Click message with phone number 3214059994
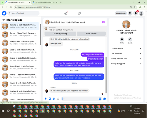 pyautogui.click(x=69, y=91)
